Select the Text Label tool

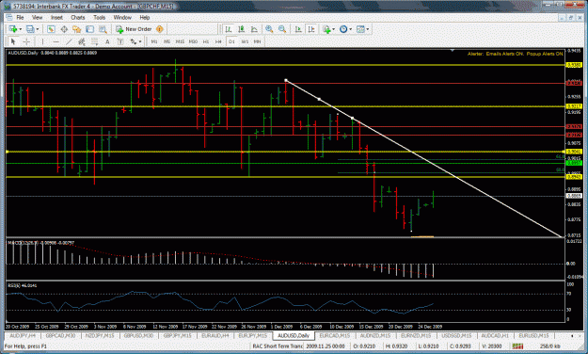tap(120, 41)
